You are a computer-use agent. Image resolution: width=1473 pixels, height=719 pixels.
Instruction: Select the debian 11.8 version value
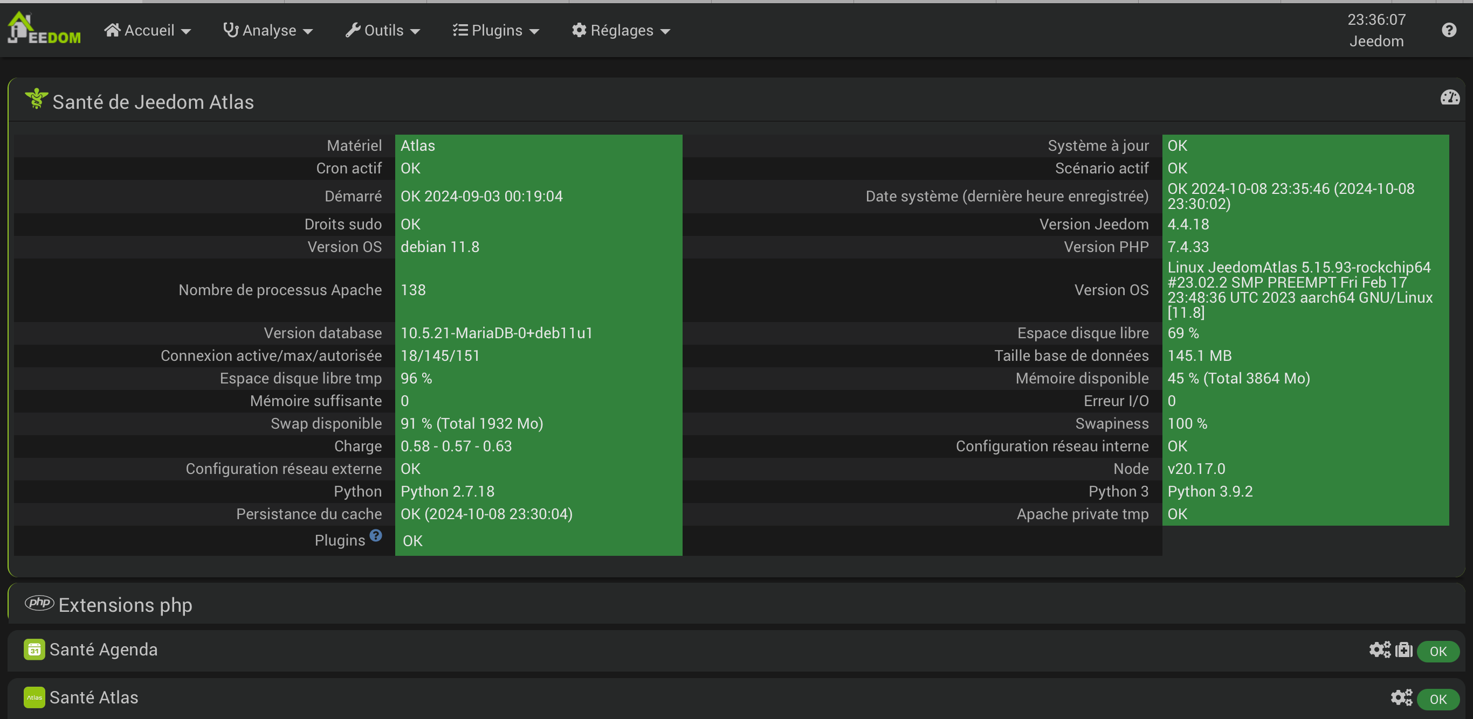coord(440,247)
